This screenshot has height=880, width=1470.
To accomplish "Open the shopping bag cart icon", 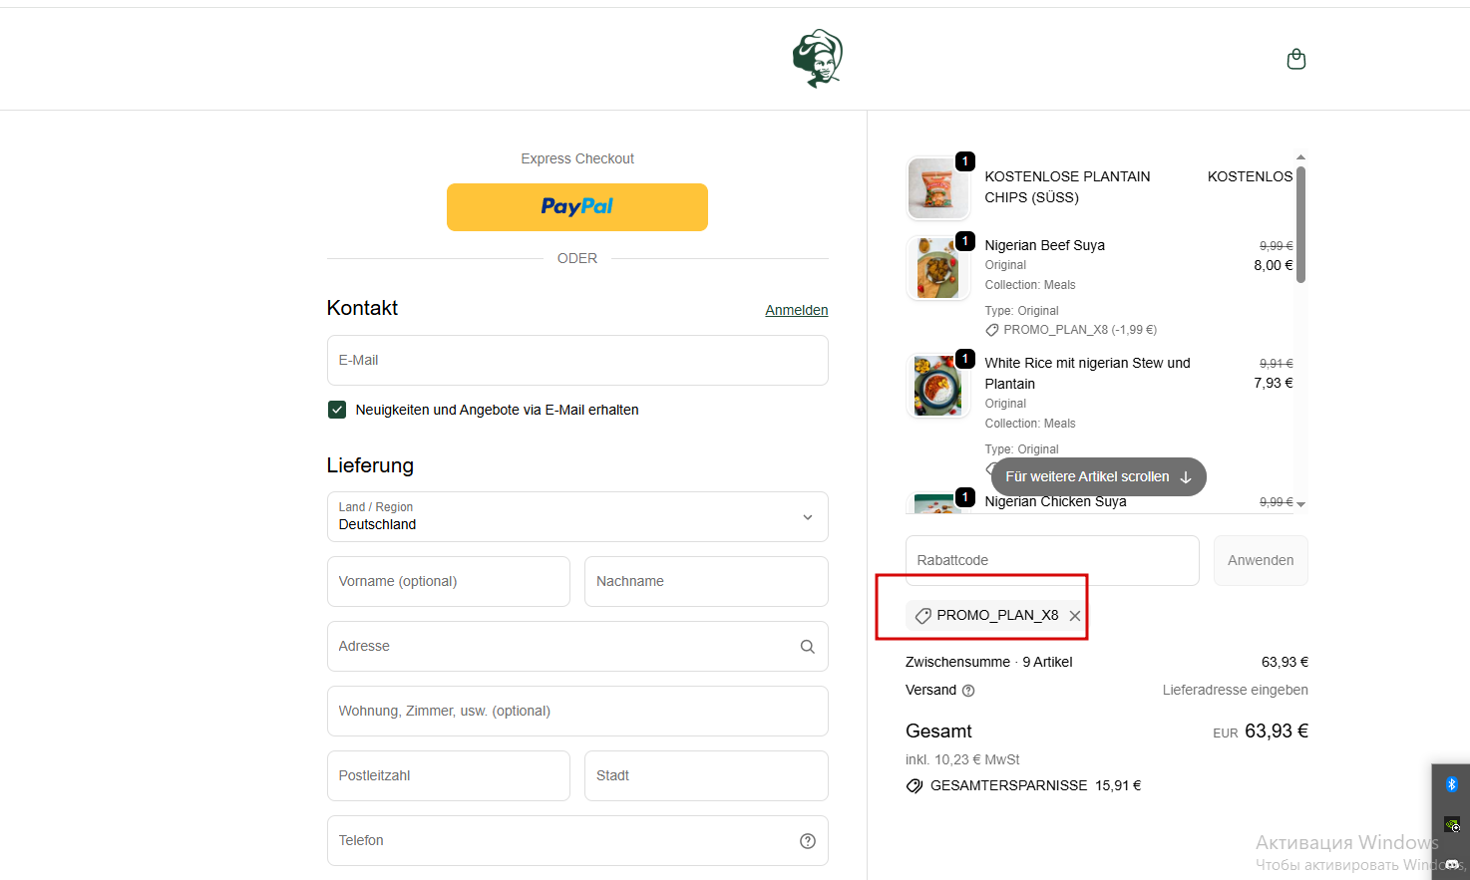I will point(1296,59).
